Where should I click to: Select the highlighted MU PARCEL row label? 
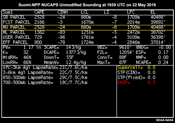(x=14, y=27)
